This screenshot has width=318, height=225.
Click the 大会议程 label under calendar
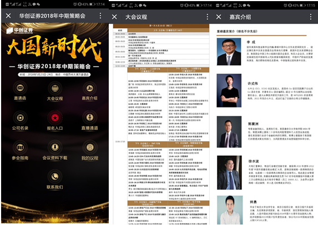coord(55,99)
